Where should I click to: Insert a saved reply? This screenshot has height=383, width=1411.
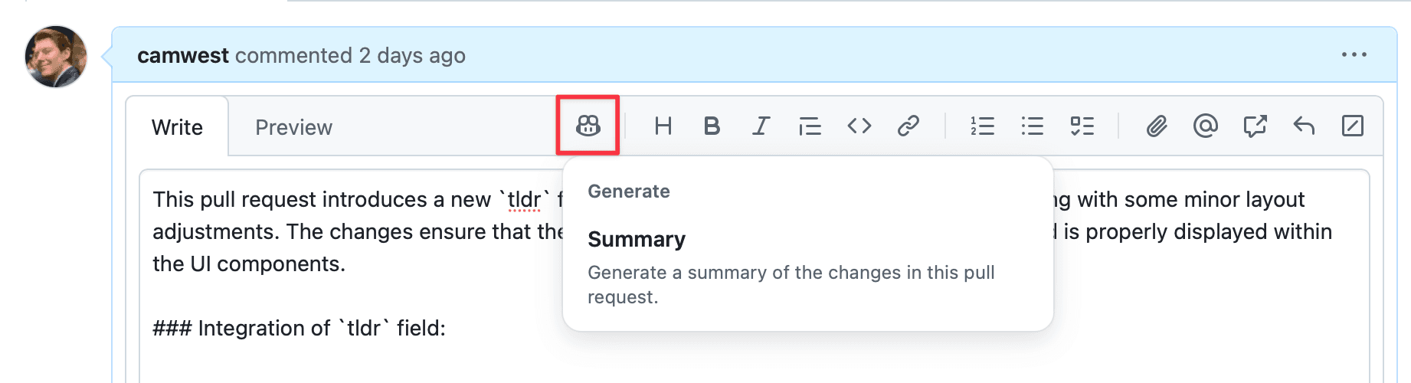point(1304,126)
